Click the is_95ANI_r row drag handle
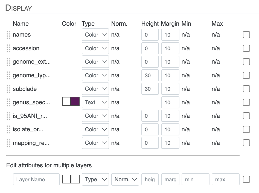 (8, 116)
